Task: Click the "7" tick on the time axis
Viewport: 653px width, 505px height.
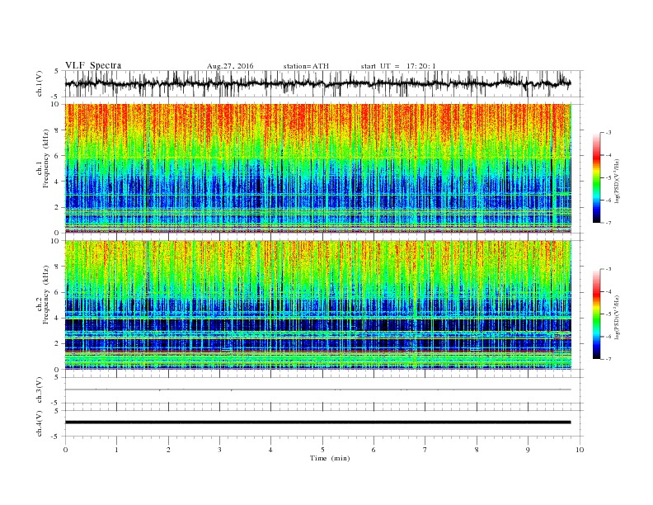Action: 425,450
